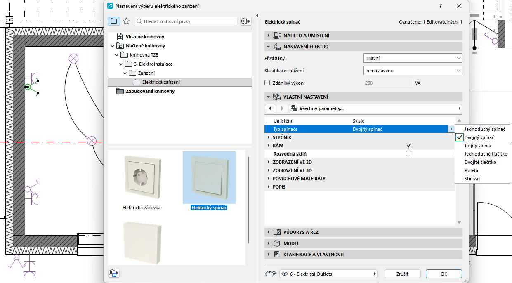Expand the POVRCHOVÉ MATERIÁLY group

tap(269, 179)
